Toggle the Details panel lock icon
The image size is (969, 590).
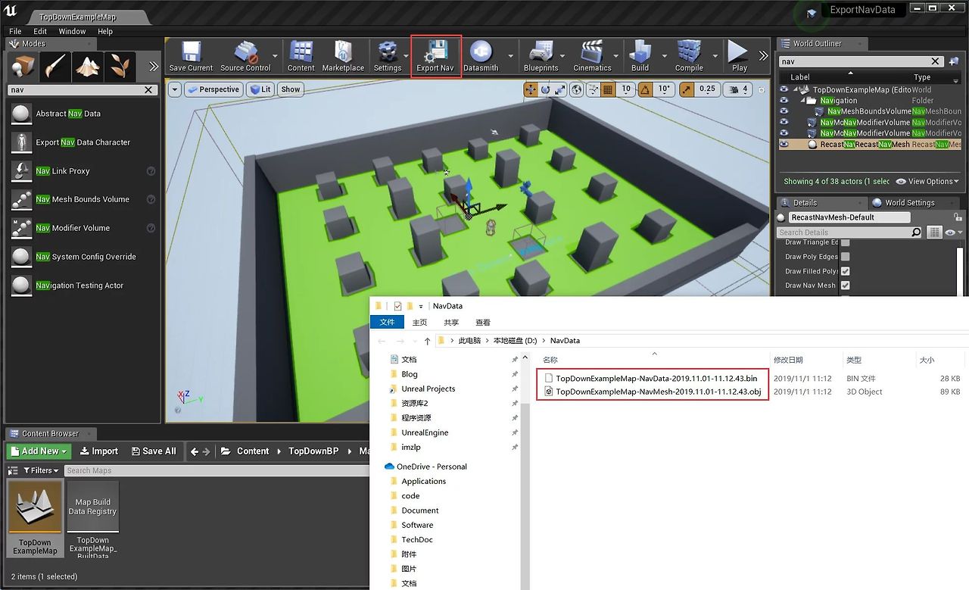tap(958, 217)
